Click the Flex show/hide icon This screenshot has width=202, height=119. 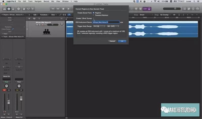64,15
